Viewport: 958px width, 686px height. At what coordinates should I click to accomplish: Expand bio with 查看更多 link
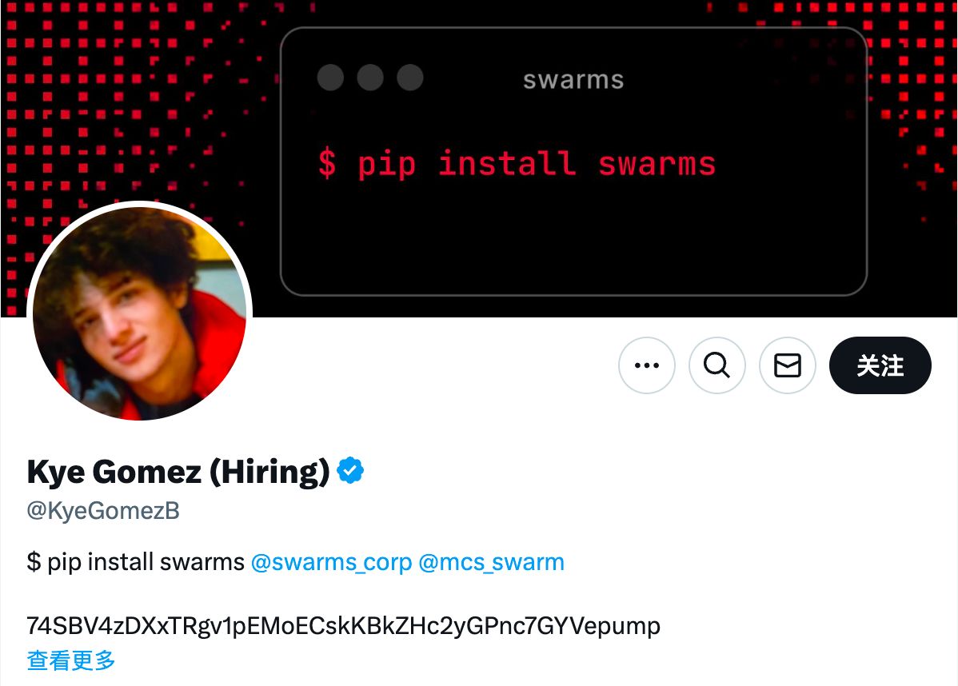71,660
